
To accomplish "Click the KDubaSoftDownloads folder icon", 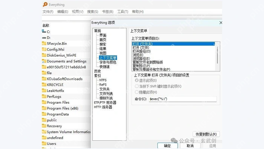I will click(44, 79).
